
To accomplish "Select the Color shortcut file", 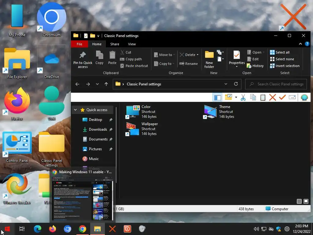I will click(x=141, y=112).
